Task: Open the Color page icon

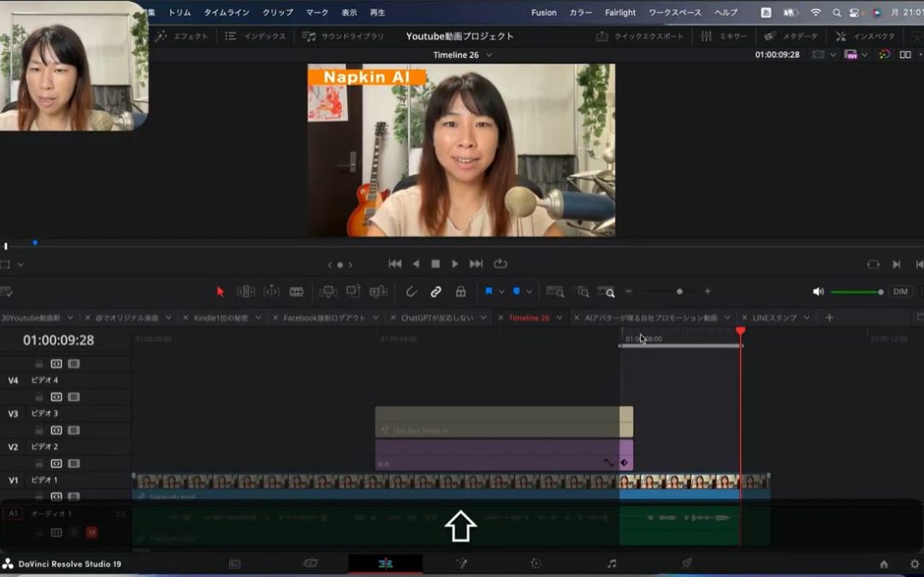Action: click(536, 563)
